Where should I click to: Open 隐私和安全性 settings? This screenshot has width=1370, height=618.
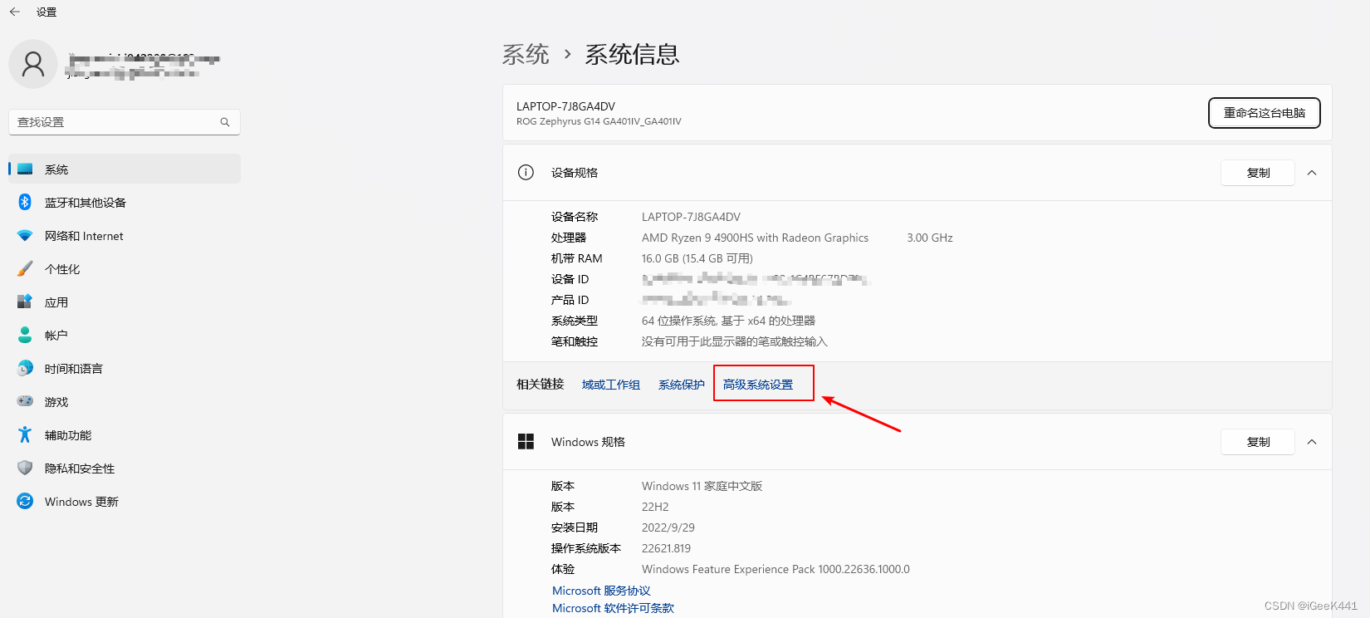coord(125,468)
